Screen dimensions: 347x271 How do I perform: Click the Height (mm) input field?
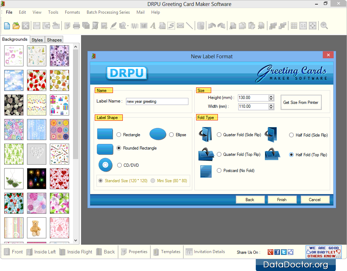tap(253, 98)
